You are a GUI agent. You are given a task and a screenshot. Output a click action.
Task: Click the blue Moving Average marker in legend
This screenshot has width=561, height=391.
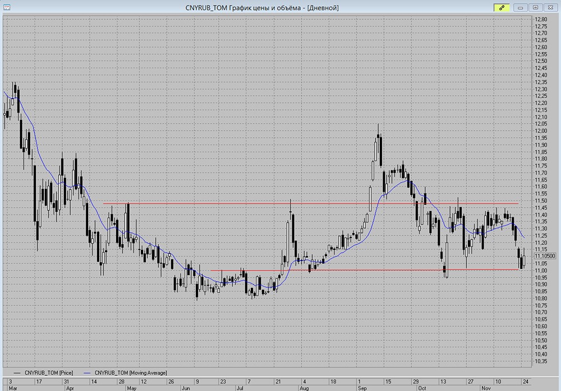[87, 372]
